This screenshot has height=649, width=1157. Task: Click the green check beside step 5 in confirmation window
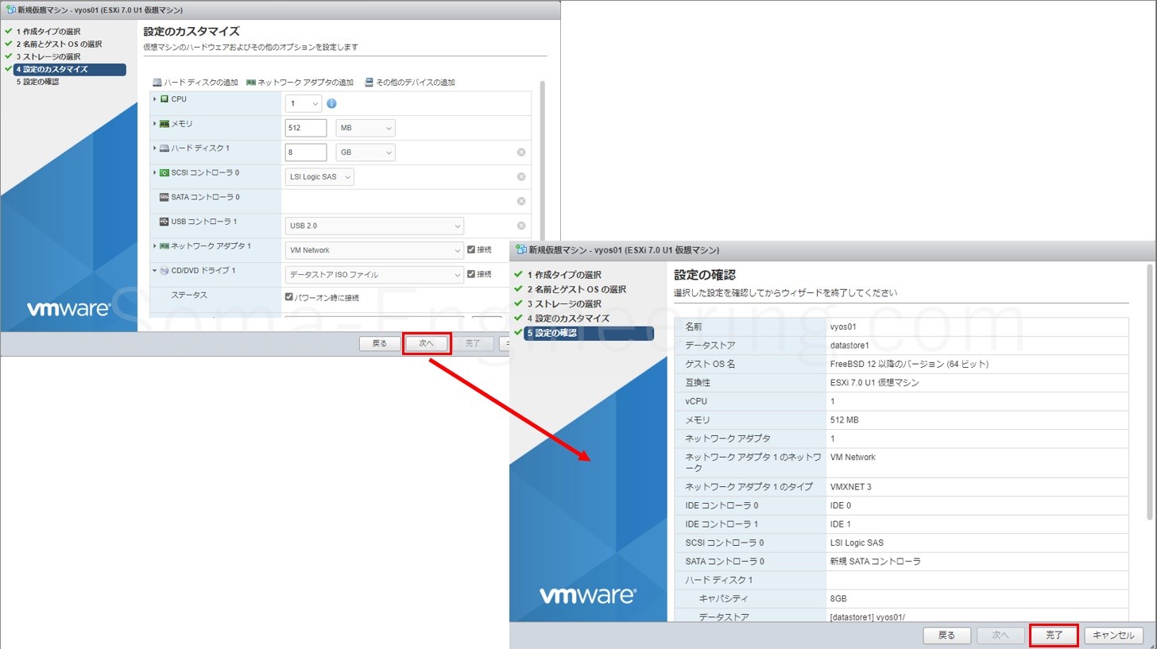tap(519, 333)
